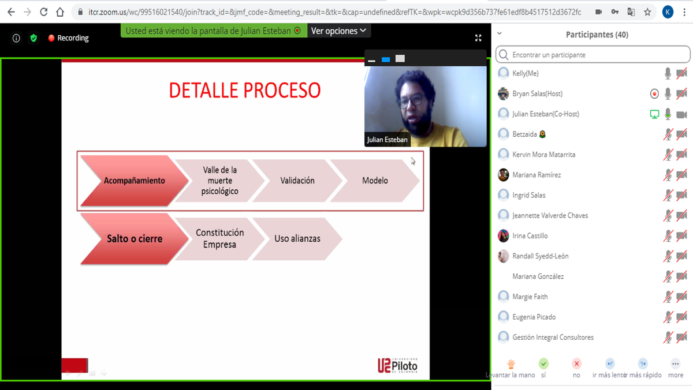693x390 pixels.
Task: Click Kervin Mora Matarrita camera-off icon
Action: pos(681,155)
